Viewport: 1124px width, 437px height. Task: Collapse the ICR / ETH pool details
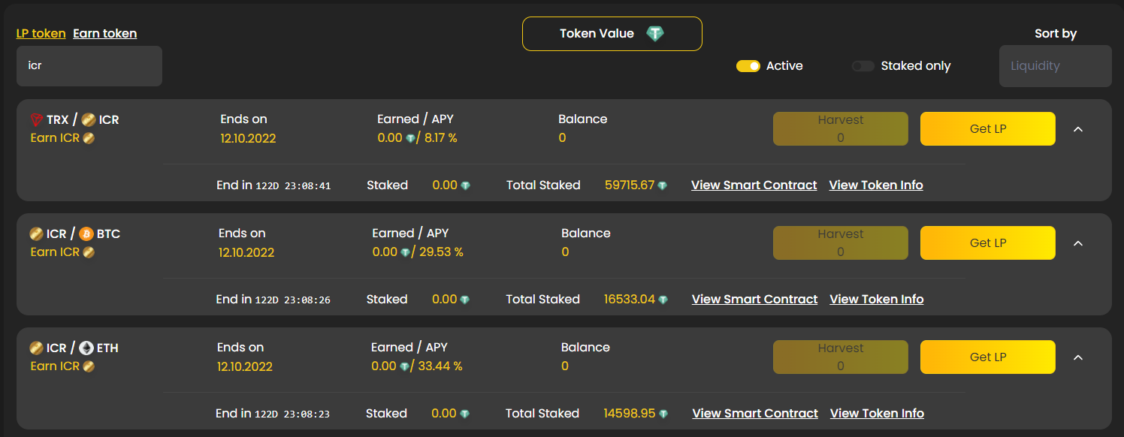click(1078, 357)
